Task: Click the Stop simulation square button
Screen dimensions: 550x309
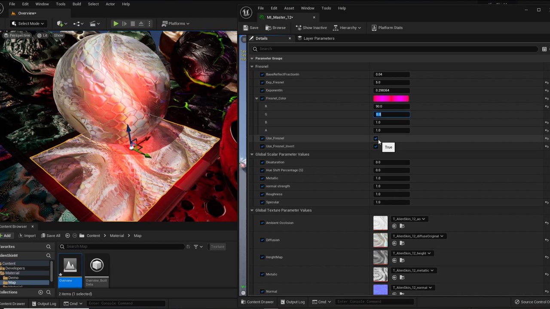Action: coord(133,24)
